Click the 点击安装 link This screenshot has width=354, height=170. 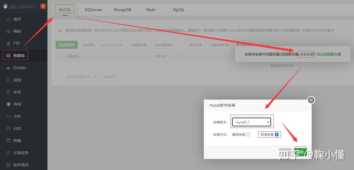(307, 54)
